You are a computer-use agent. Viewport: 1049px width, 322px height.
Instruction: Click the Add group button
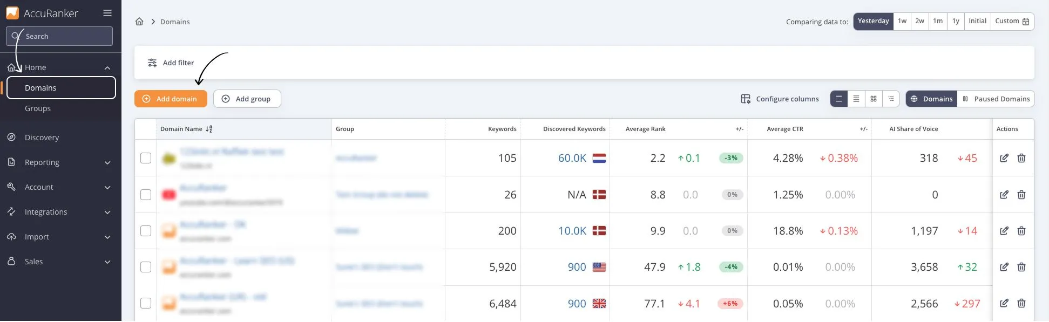pyautogui.click(x=247, y=99)
